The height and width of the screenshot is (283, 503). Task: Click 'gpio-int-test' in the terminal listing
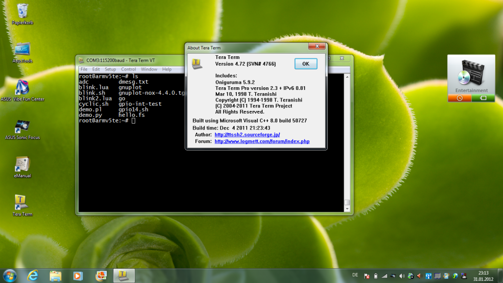(x=140, y=104)
